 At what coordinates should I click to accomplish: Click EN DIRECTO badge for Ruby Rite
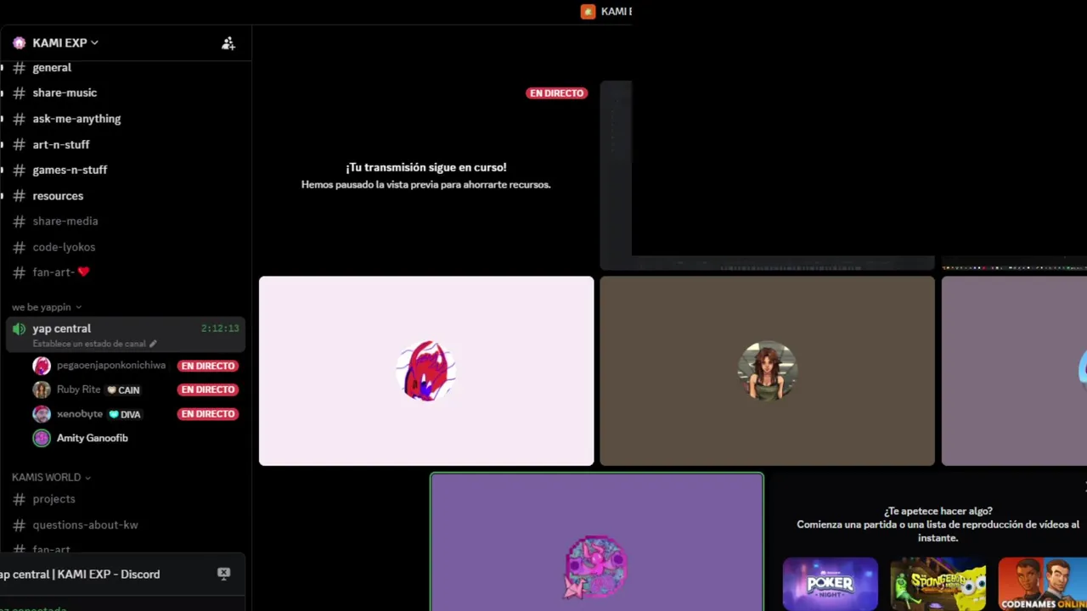[208, 390]
